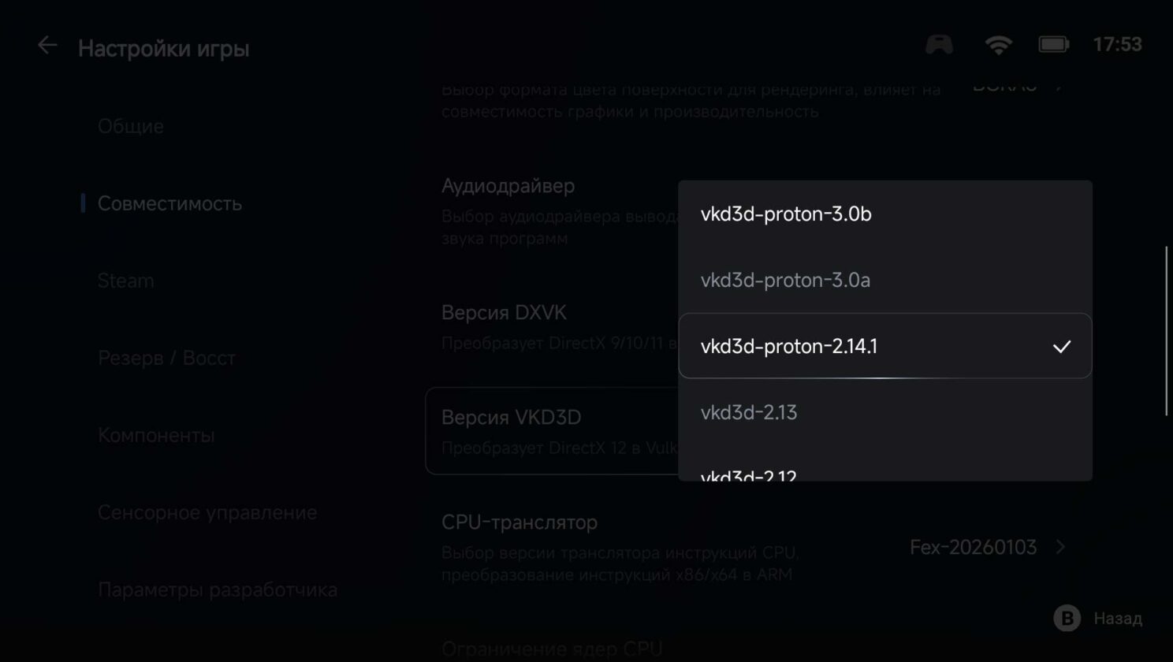Click the gamepad controller icon
The image size is (1173, 662).
coord(939,45)
